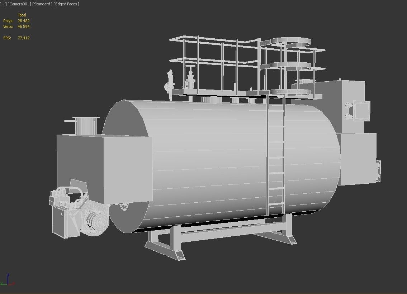Click the Total column header in the statistics
Viewport: 407px width, 294px height.
(22, 15)
